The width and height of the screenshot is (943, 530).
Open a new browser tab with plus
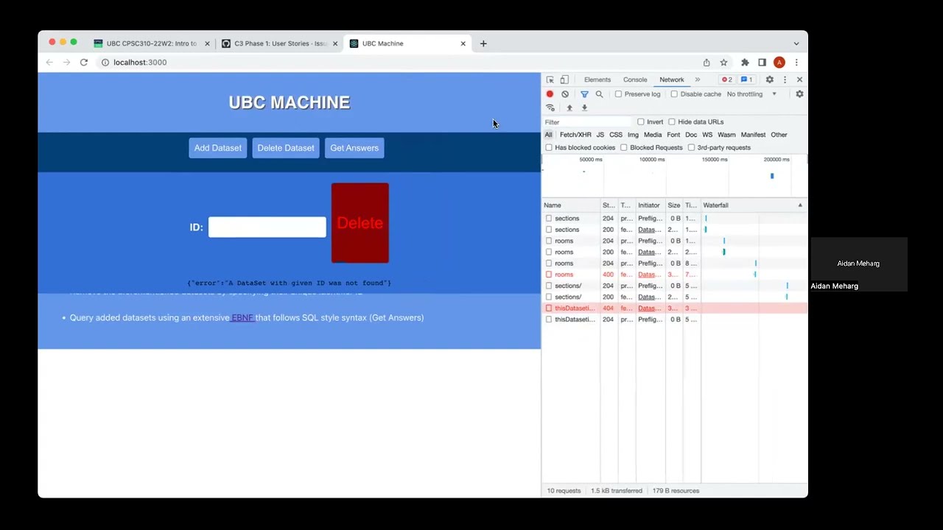483,43
